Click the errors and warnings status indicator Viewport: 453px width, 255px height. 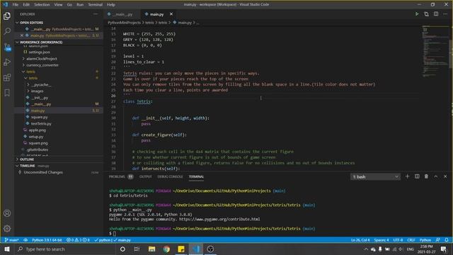coord(78,240)
